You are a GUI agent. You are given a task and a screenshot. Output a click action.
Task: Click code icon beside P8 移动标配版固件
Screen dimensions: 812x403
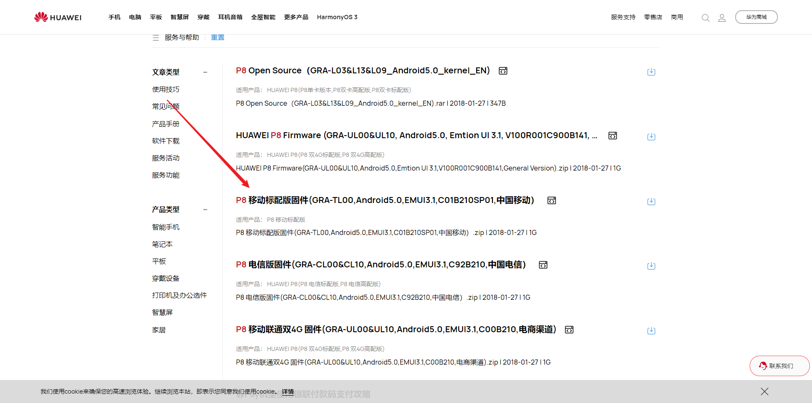pyautogui.click(x=552, y=200)
